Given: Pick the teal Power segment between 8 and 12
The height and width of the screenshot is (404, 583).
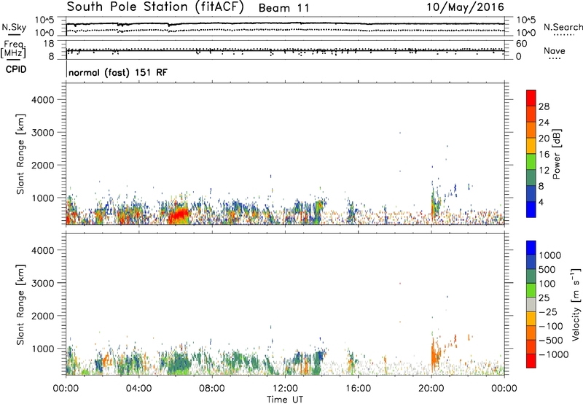Looking at the screenshot, I should [x=531, y=177].
